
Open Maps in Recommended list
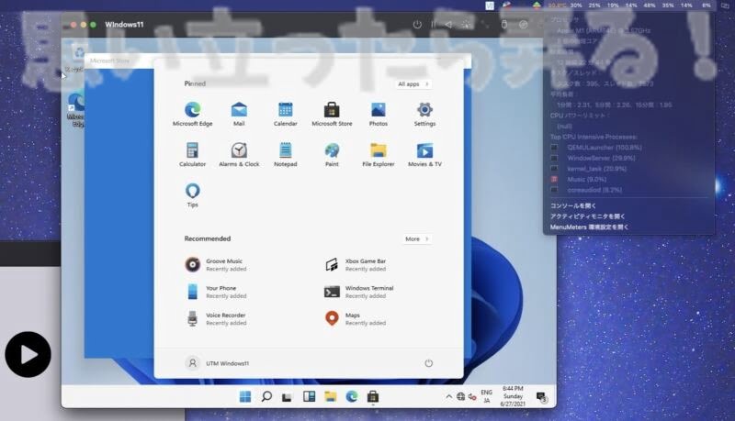[x=356, y=318]
